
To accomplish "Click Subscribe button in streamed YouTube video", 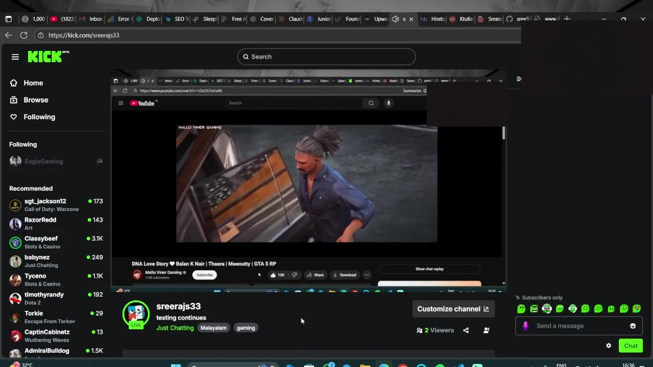I will tap(205, 275).
